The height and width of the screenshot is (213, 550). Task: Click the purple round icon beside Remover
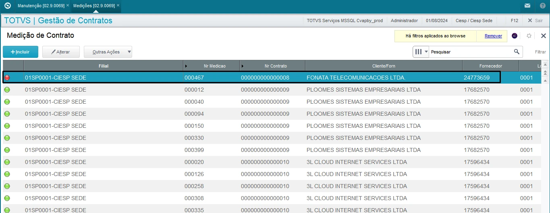tap(515, 36)
